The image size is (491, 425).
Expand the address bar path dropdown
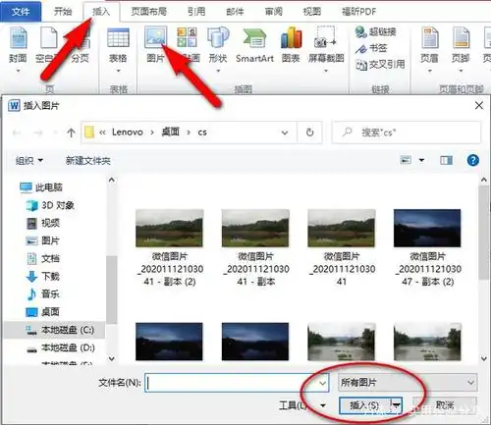[x=285, y=133]
